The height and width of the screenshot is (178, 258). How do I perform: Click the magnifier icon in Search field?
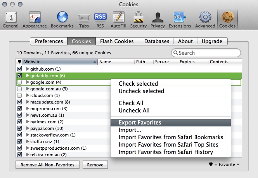[x=176, y=53]
